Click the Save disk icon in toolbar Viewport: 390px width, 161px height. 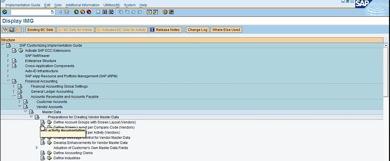pyautogui.click(x=66, y=12)
